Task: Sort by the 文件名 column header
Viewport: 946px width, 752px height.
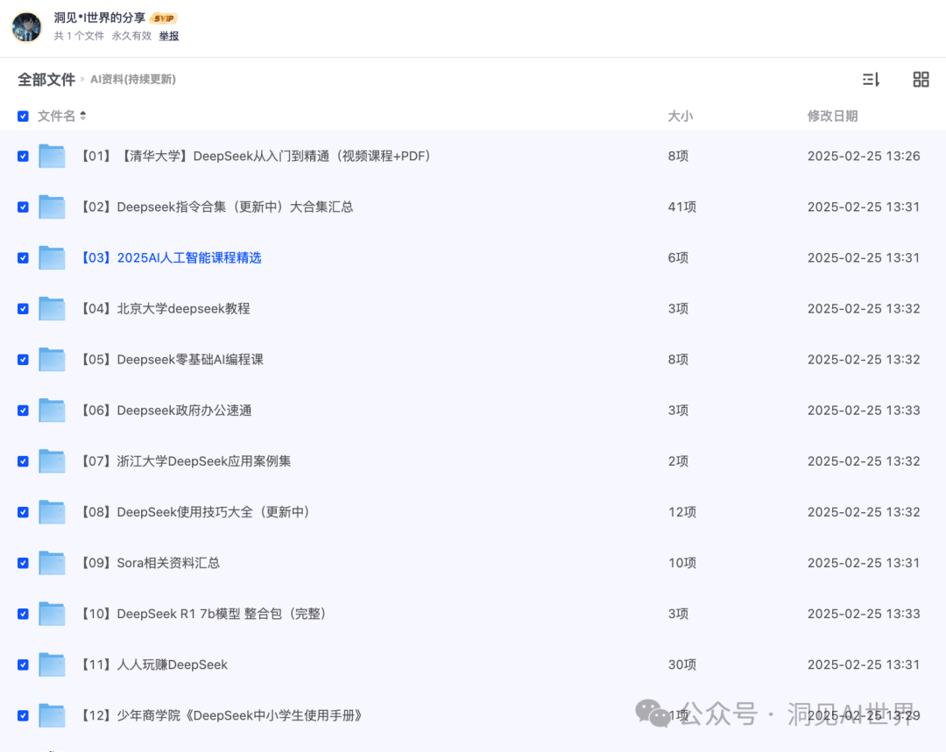Action: pyautogui.click(x=57, y=116)
